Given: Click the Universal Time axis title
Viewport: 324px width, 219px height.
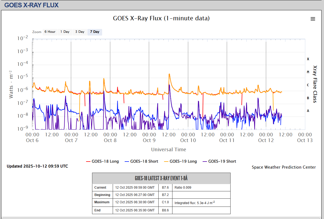Looking at the screenshot, I should [x=168, y=150].
